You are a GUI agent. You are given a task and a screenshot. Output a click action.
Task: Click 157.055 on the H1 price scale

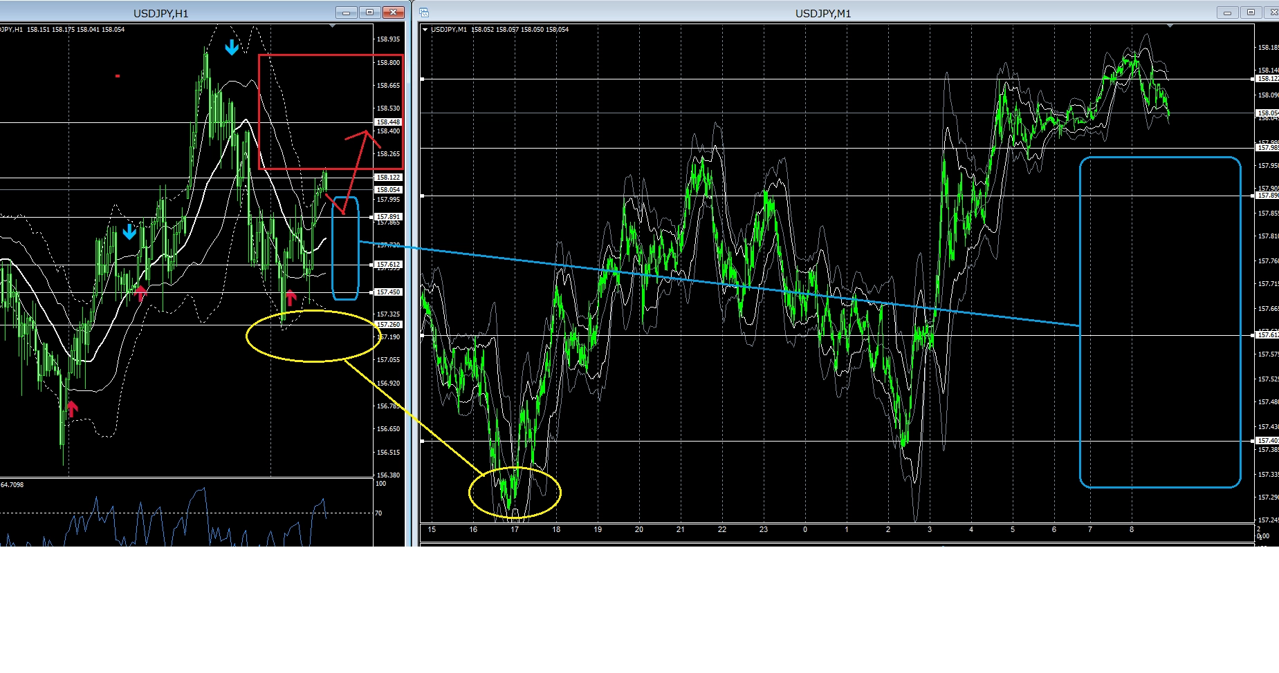388,360
